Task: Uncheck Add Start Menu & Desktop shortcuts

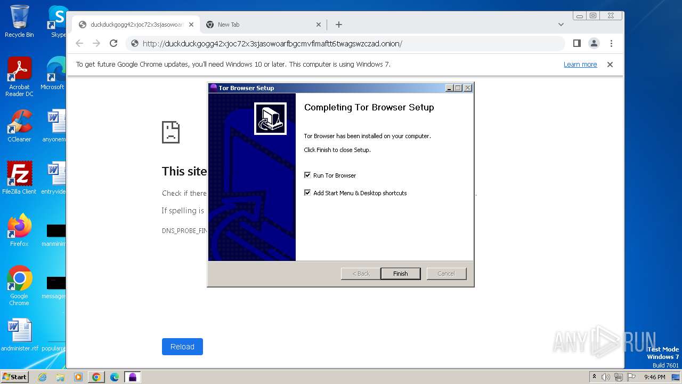Action: pos(307,193)
